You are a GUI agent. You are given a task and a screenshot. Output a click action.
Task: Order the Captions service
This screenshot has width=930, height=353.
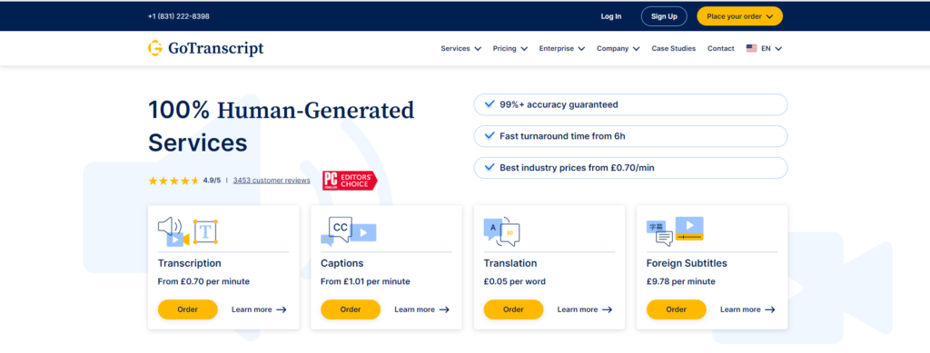click(351, 309)
